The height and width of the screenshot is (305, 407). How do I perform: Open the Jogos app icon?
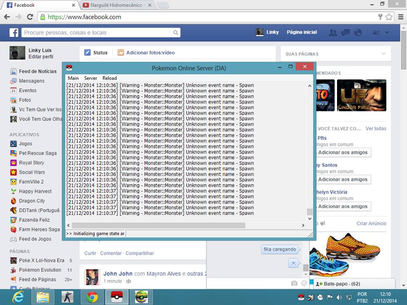[x=13, y=144]
